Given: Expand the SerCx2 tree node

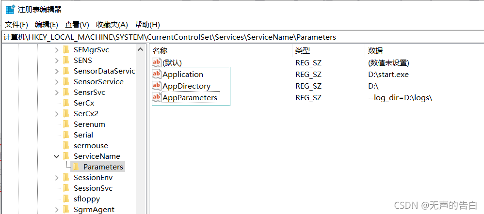Looking at the screenshot, I should pos(56,114).
